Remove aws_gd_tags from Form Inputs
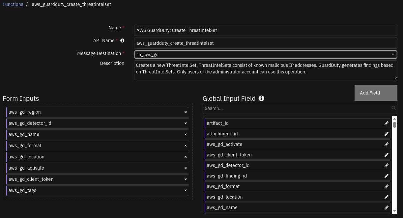This screenshot has height=218, width=403. pos(186,190)
